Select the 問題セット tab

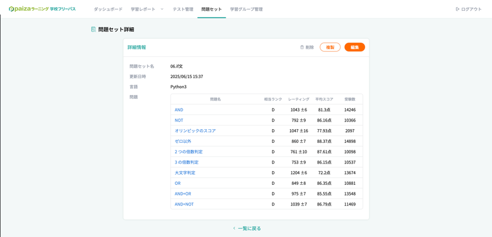(x=212, y=9)
